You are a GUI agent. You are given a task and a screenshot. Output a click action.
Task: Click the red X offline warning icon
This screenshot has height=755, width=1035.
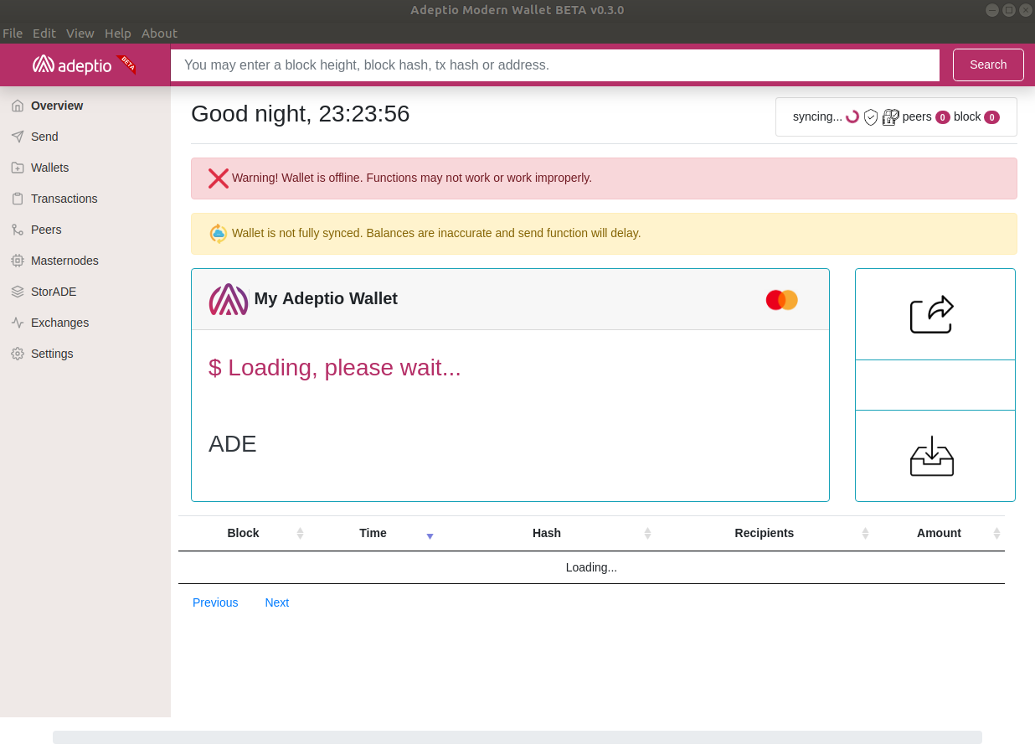coord(219,178)
